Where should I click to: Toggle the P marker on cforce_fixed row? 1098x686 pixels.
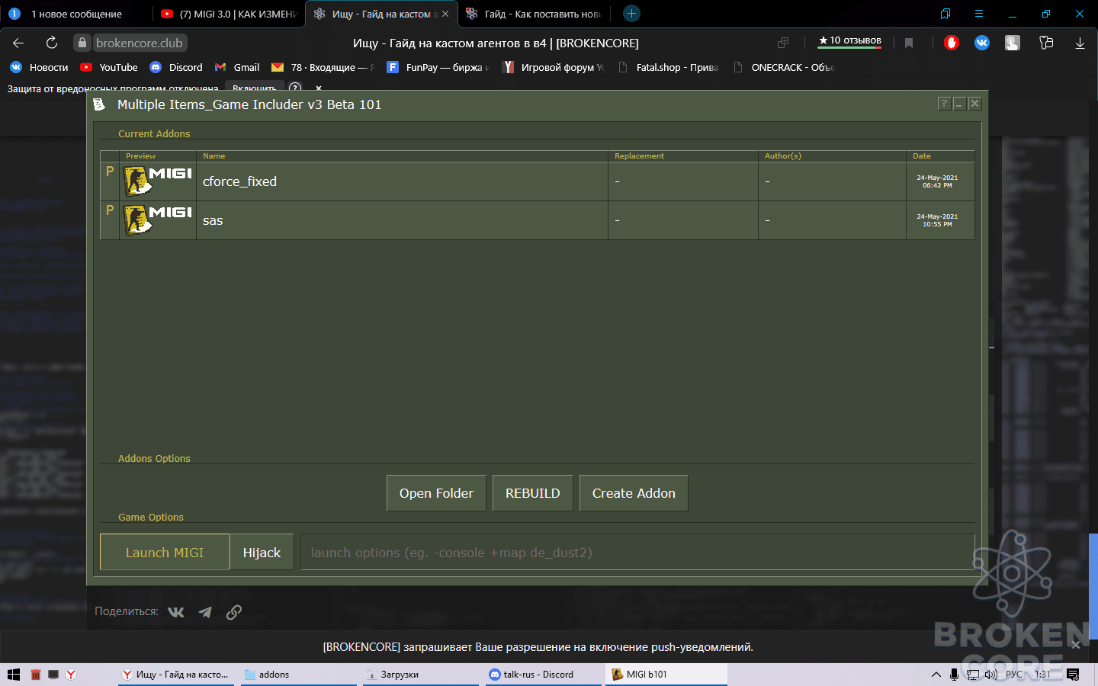pos(110,171)
